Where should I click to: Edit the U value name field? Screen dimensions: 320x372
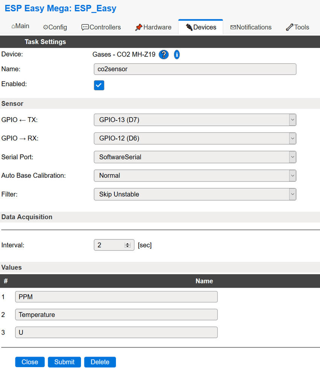[x=116, y=332]
